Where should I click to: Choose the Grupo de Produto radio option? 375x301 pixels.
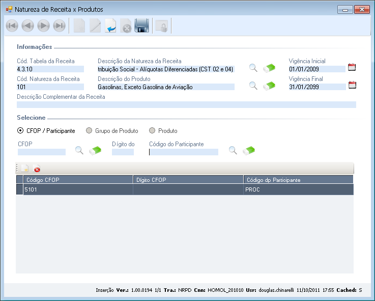90,131
